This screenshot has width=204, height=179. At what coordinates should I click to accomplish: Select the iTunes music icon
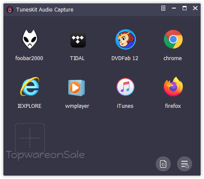tap(125, 87)
